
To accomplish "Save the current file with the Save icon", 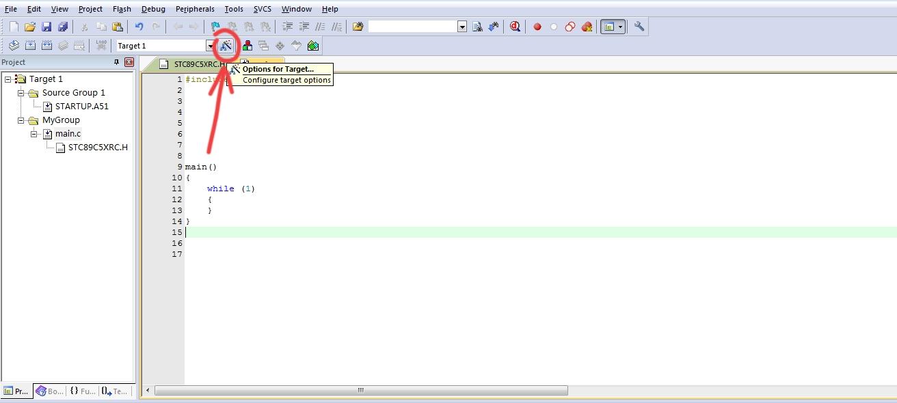I will 46,27.
